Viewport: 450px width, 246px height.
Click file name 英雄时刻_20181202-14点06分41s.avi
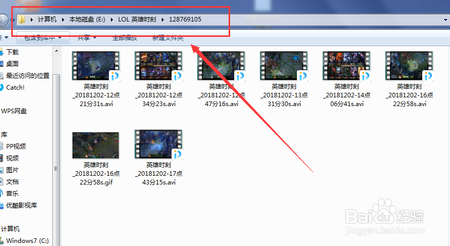tap(347, 95)
